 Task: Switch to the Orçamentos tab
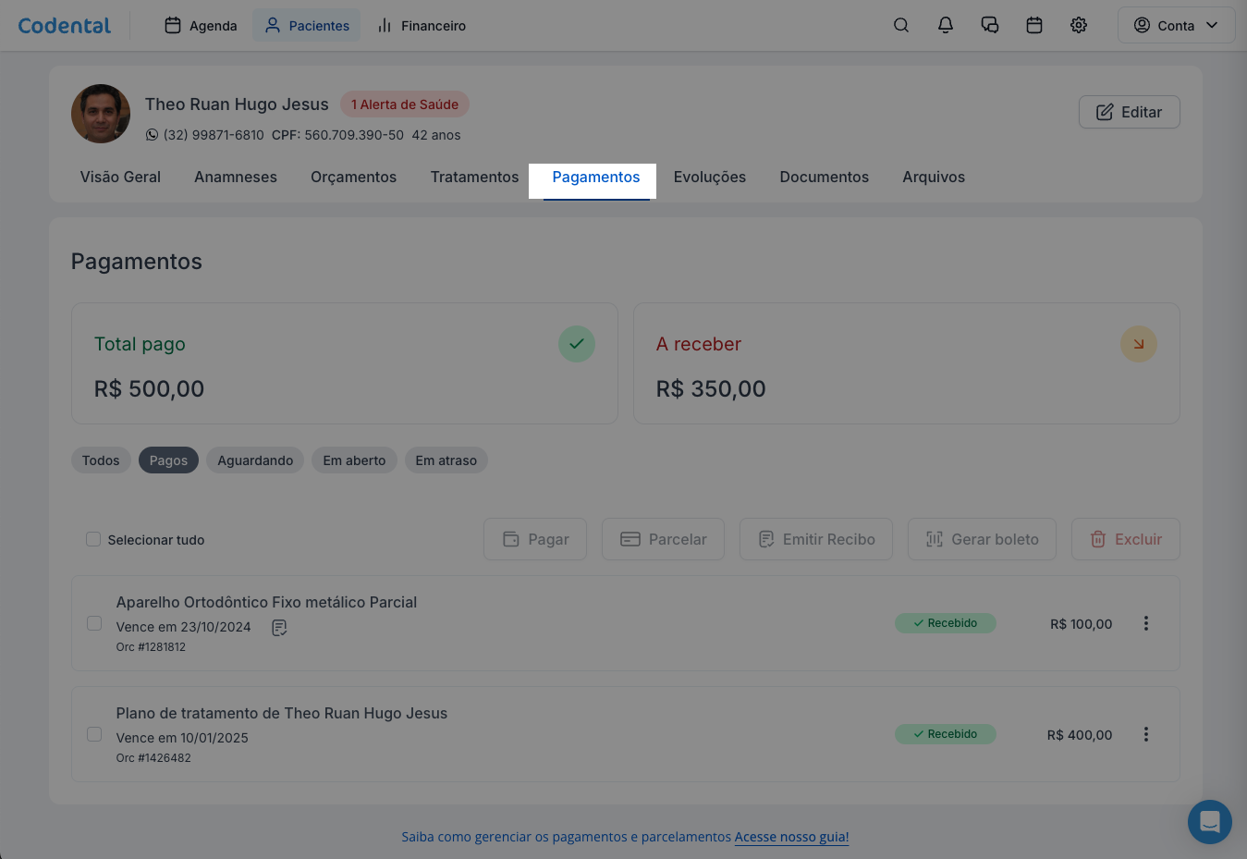(x=353, y=177)
